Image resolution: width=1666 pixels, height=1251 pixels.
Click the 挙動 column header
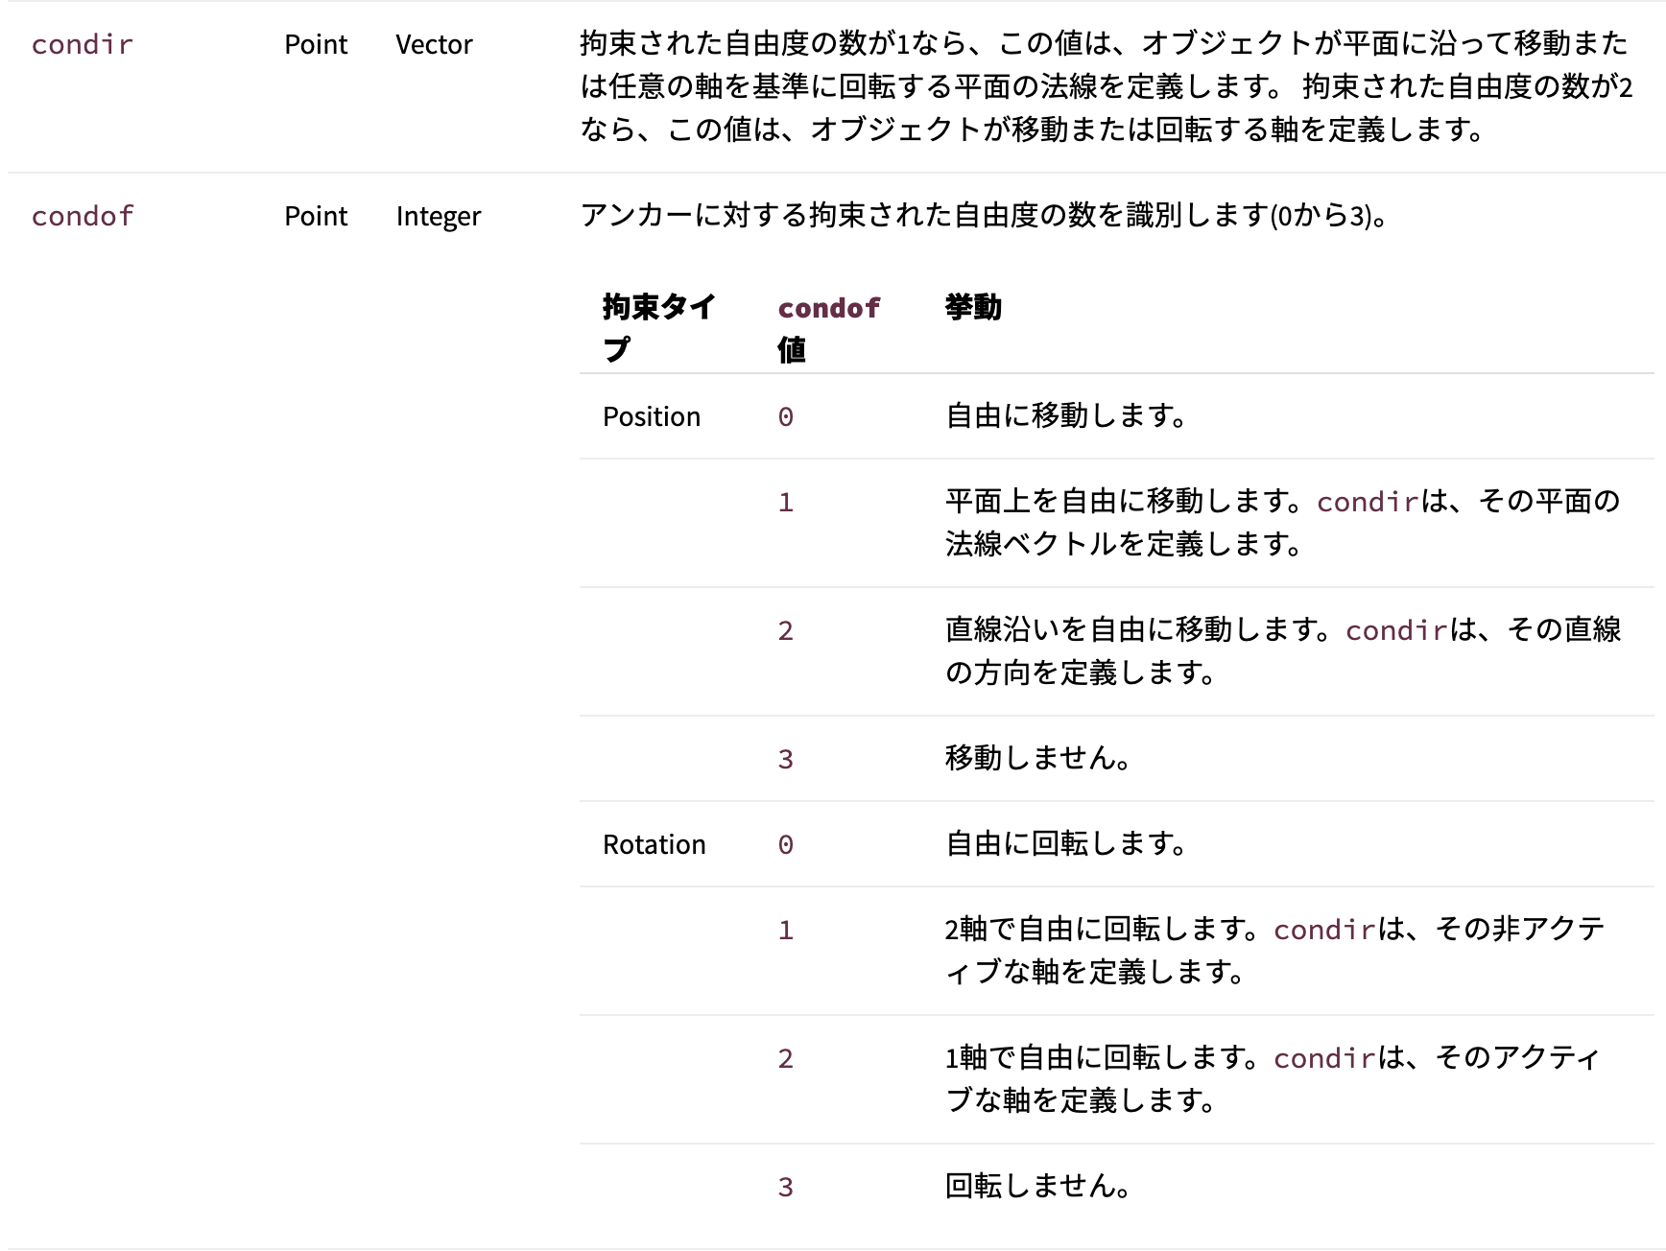click(972, 308)
